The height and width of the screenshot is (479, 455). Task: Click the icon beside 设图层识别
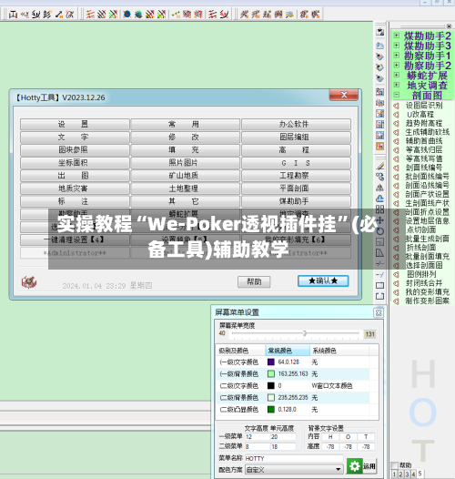396,106
